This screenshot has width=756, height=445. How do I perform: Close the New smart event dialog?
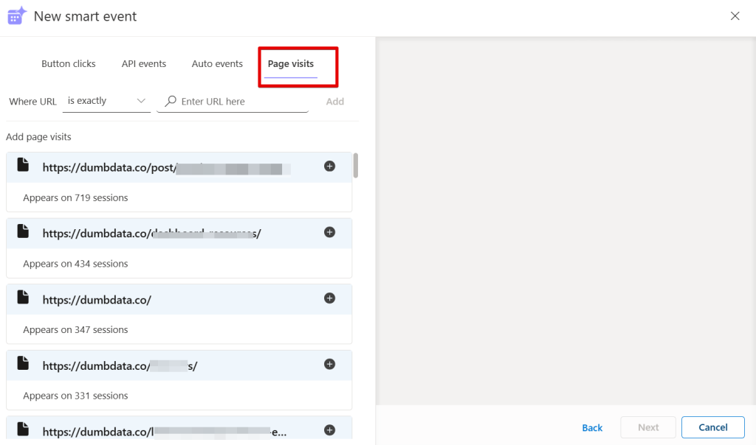[x=735, y=16]
